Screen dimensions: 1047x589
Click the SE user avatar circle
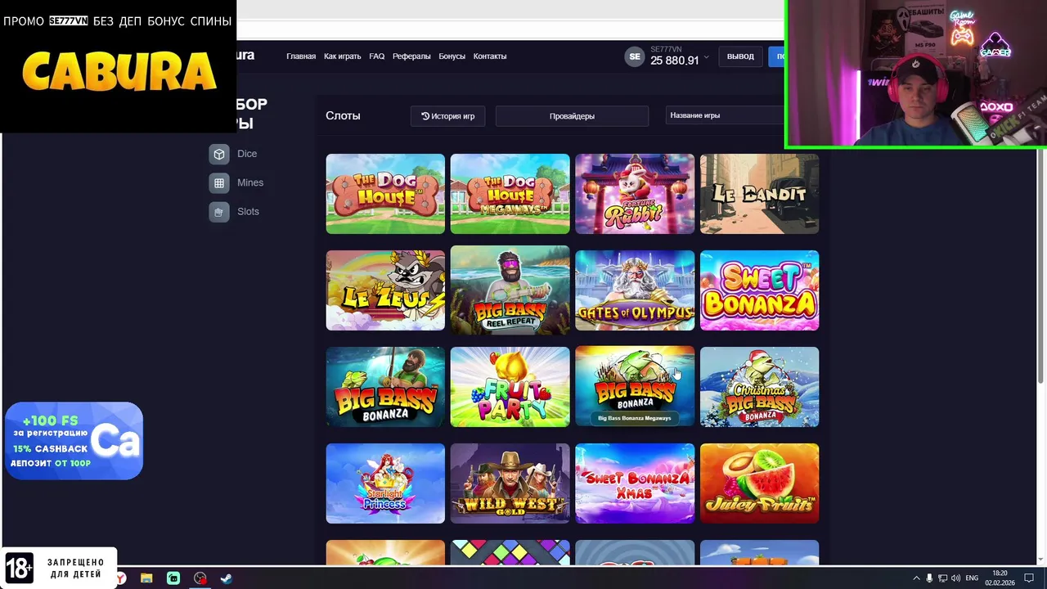634,56
